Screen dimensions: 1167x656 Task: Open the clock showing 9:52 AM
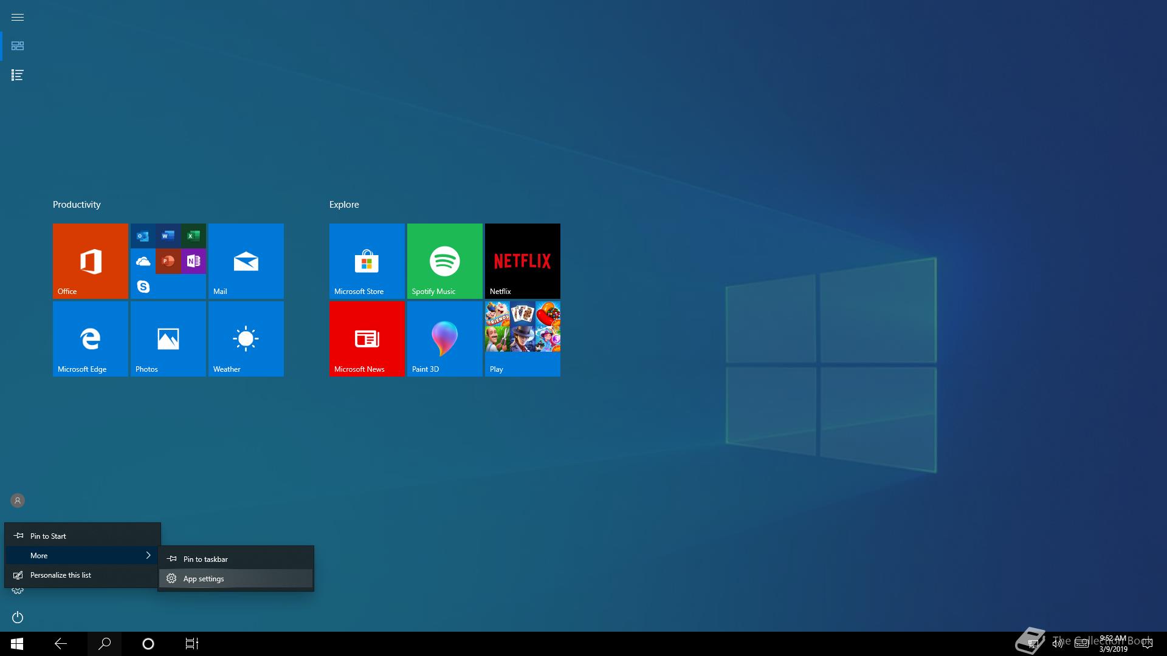coord(1113,644)
